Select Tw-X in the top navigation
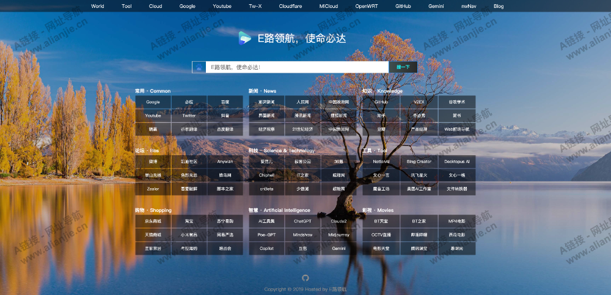The height and width of the screenshot is (295, 611). pos(255,6)
